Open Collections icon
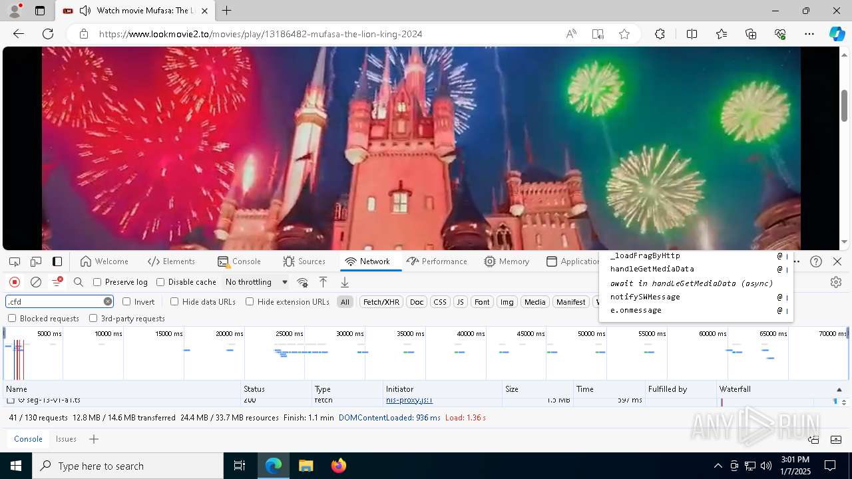This screenshot has height=479, width=852. coord(751,34)
